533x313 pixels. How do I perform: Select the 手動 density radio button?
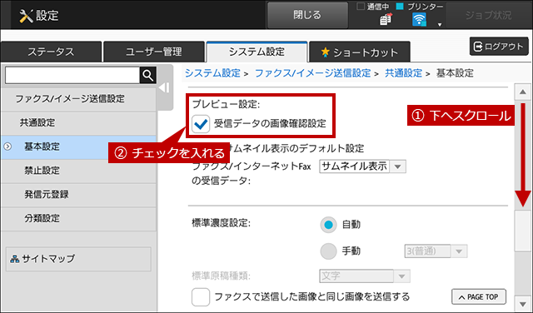point(328,251)
